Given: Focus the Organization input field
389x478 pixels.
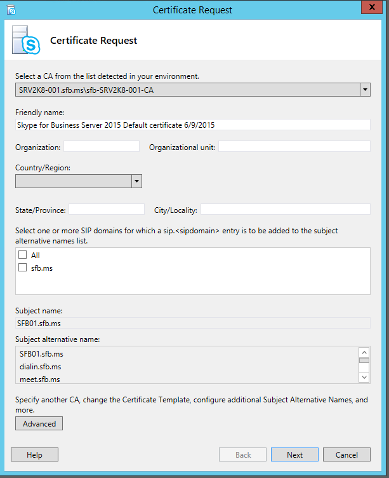Looking at the screenshot, I should click(x=102, y=147).
